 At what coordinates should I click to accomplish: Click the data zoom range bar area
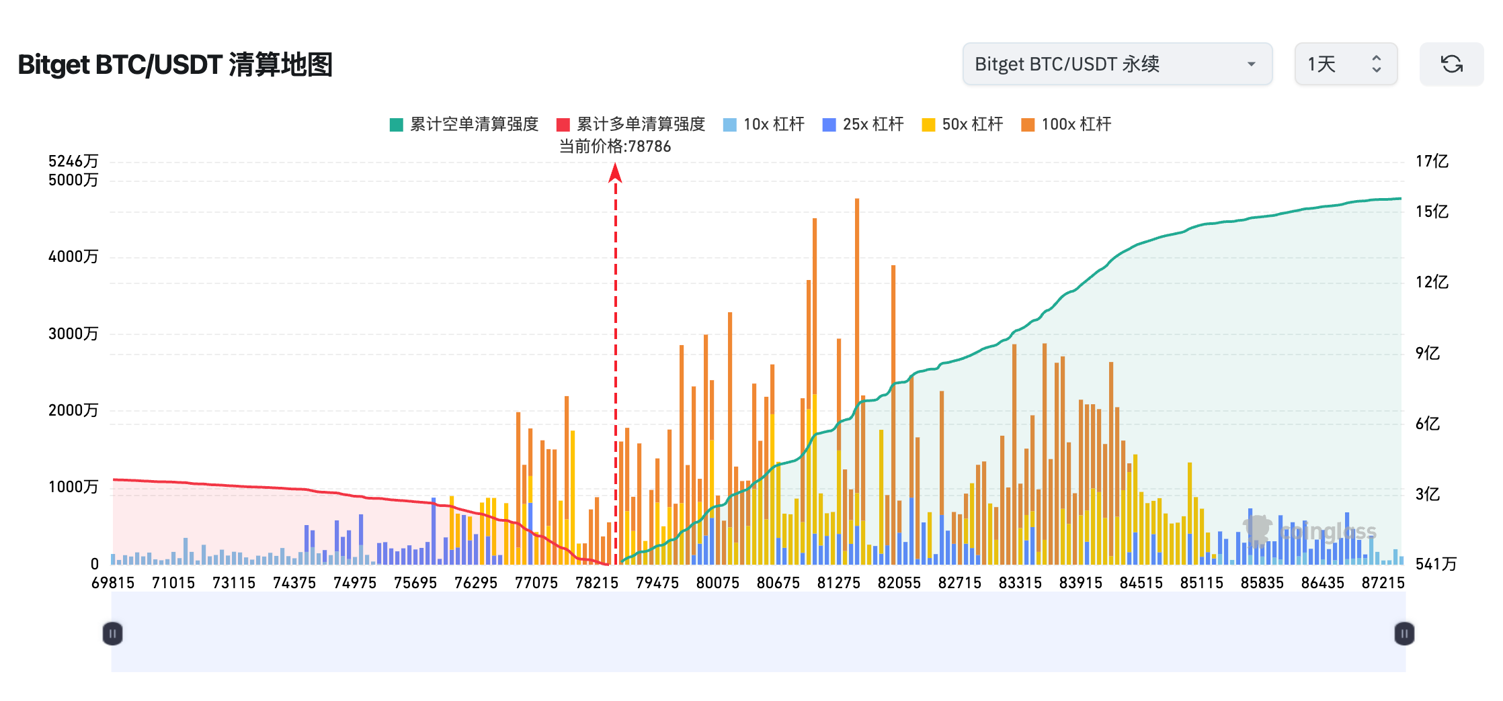pos(758,633)
